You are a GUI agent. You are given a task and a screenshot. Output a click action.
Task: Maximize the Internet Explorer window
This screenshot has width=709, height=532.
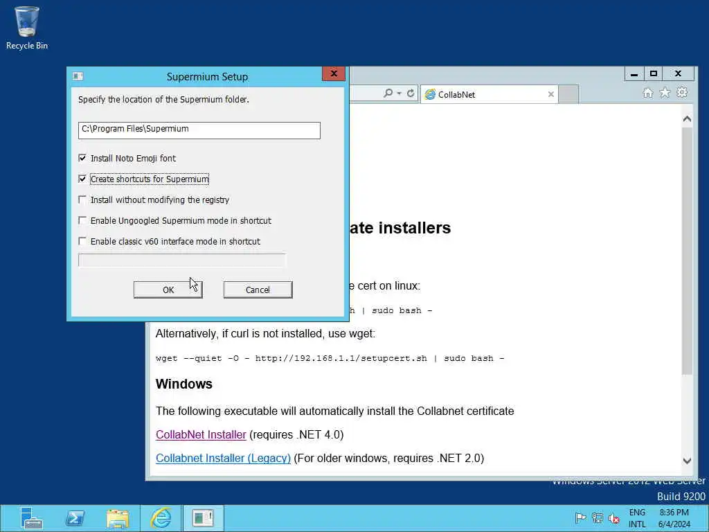[654, 73]
